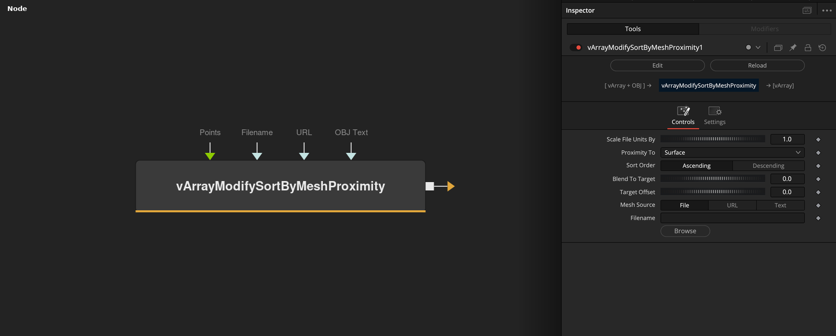Image resolution: width=836 pixels, height=336 pixels.
Task: Click the Reload button
Action: 757,65
